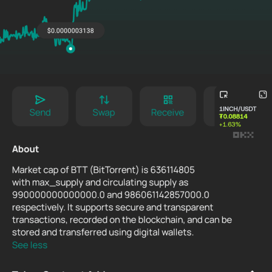Select the 1INCH/USDT pair label
The width and height of the screenshot is (272, 272).
tap(238, 109)
